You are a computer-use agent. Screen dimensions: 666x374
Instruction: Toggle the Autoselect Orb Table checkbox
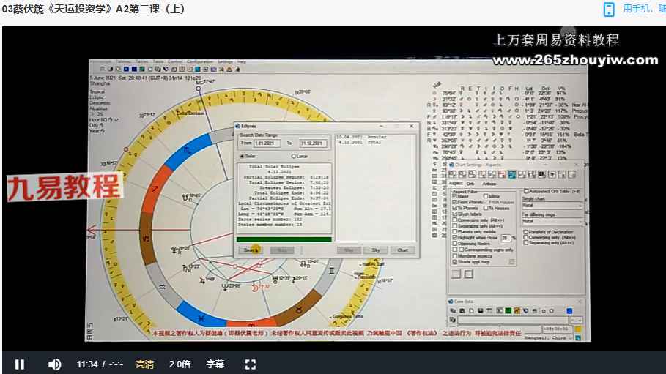pos(526,192)
